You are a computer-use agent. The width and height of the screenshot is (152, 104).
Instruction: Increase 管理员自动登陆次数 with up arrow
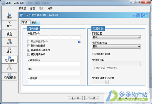tap(107, 81)
